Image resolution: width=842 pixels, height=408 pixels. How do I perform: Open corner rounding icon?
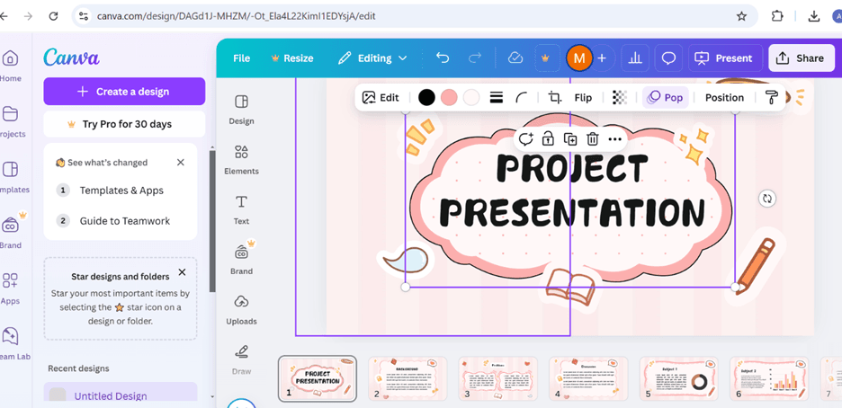pyautogui.click(x=522, y=98)
